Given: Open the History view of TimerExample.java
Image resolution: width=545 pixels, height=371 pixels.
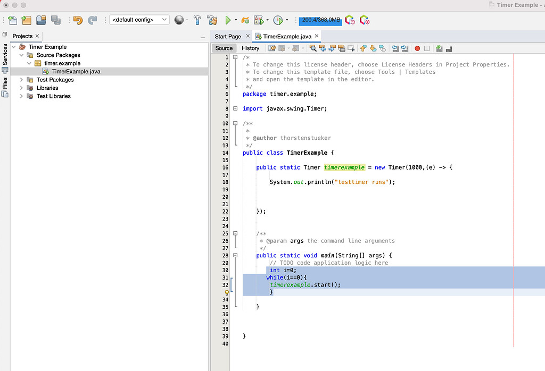Looking at the screenshot, I should point(251,48).
